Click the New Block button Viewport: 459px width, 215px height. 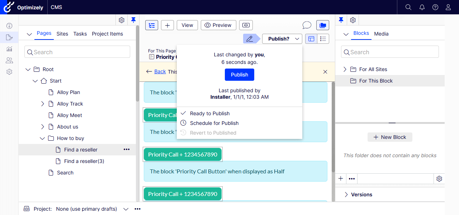click(x=390, y=137)
